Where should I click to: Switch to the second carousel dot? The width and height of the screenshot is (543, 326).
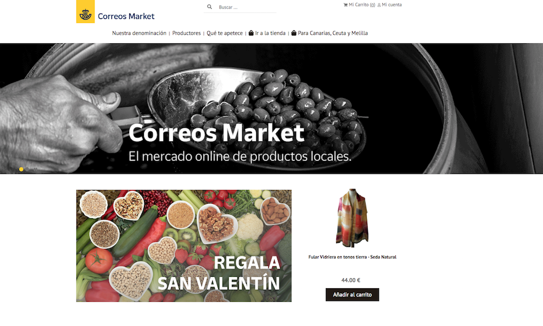(x=27, y=169)
